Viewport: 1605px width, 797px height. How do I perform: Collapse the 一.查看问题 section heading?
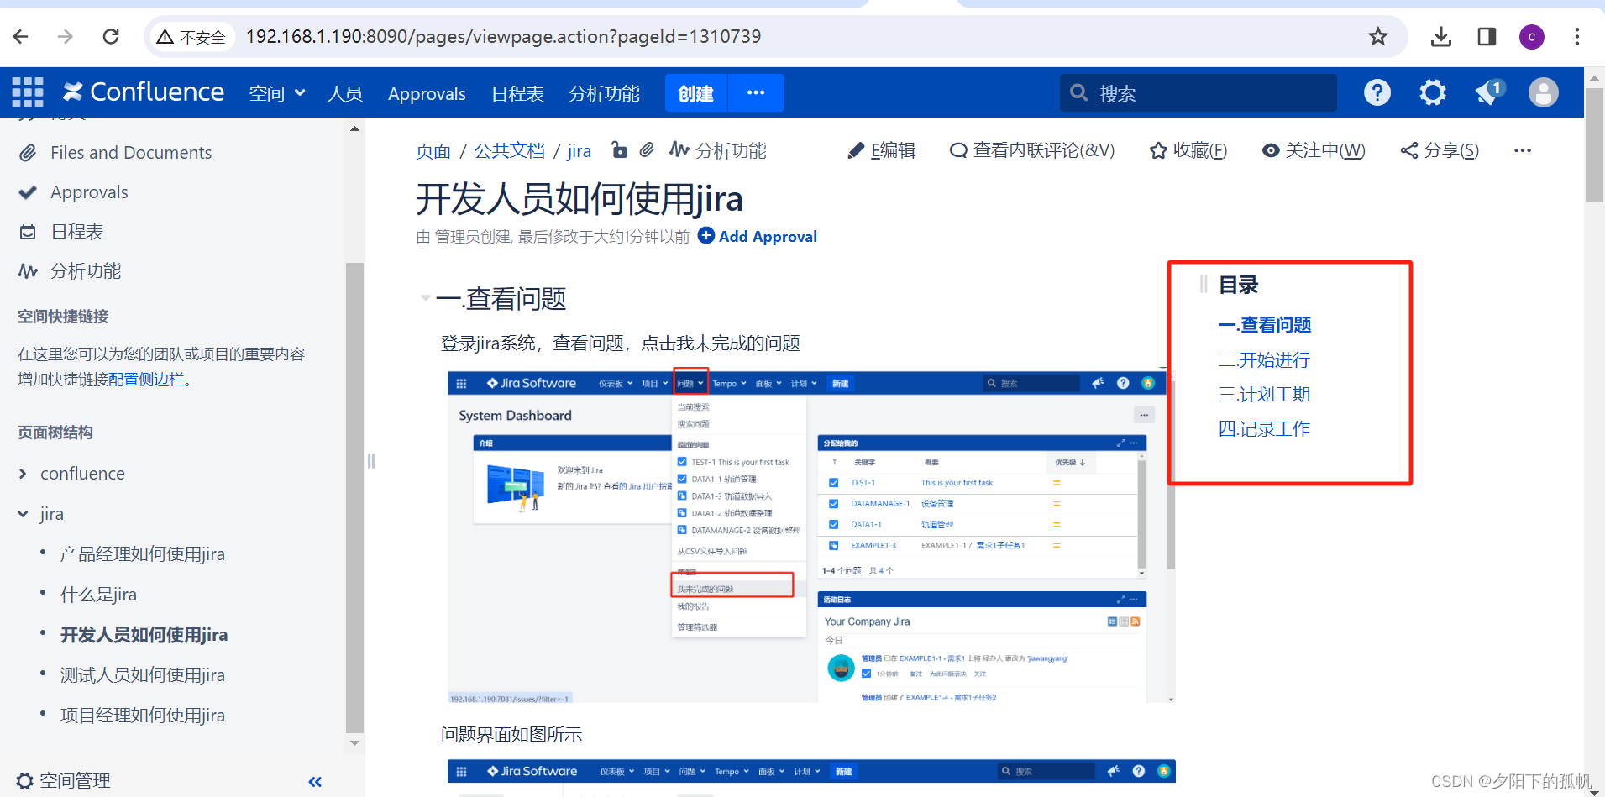click(x=426, y=298)
